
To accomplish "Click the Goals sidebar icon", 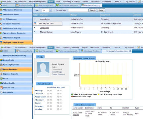I will (1, 78).
